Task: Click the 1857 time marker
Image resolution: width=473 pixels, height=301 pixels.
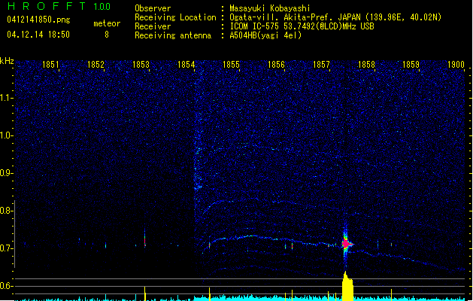Action: [321, 65]
